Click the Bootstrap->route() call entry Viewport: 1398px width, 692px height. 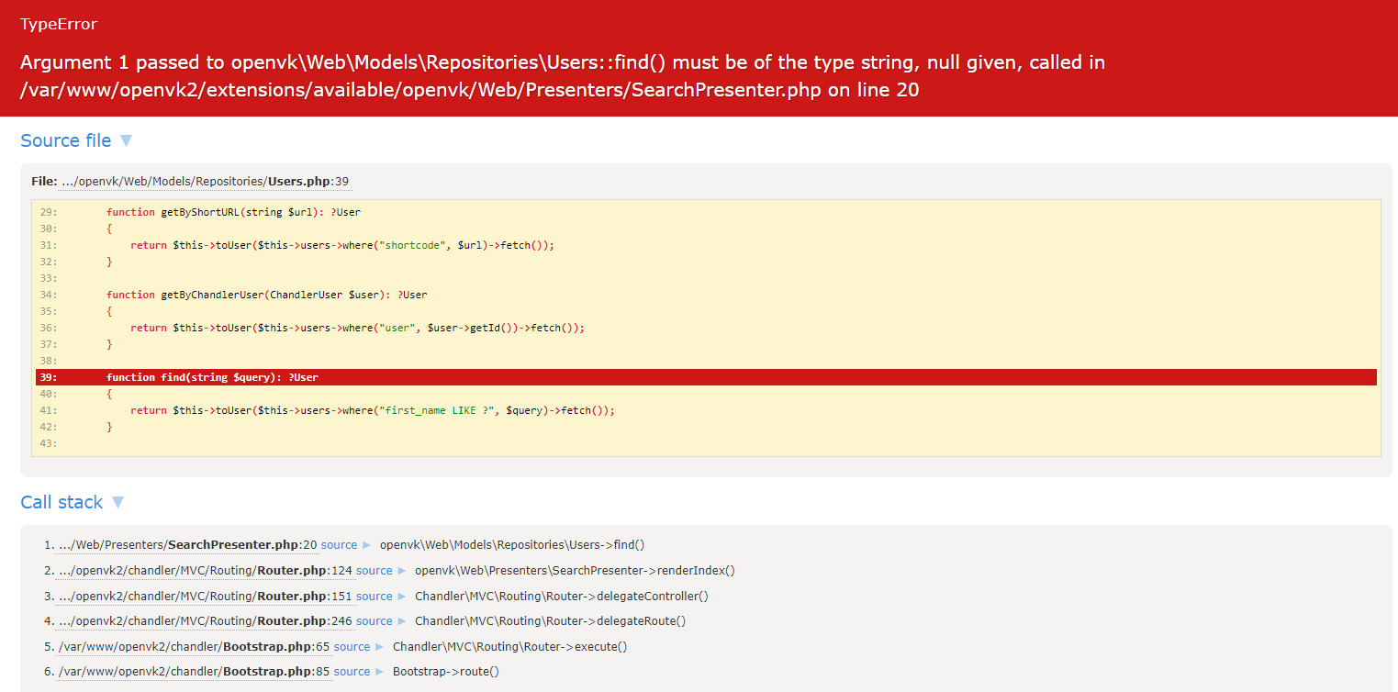445,672
